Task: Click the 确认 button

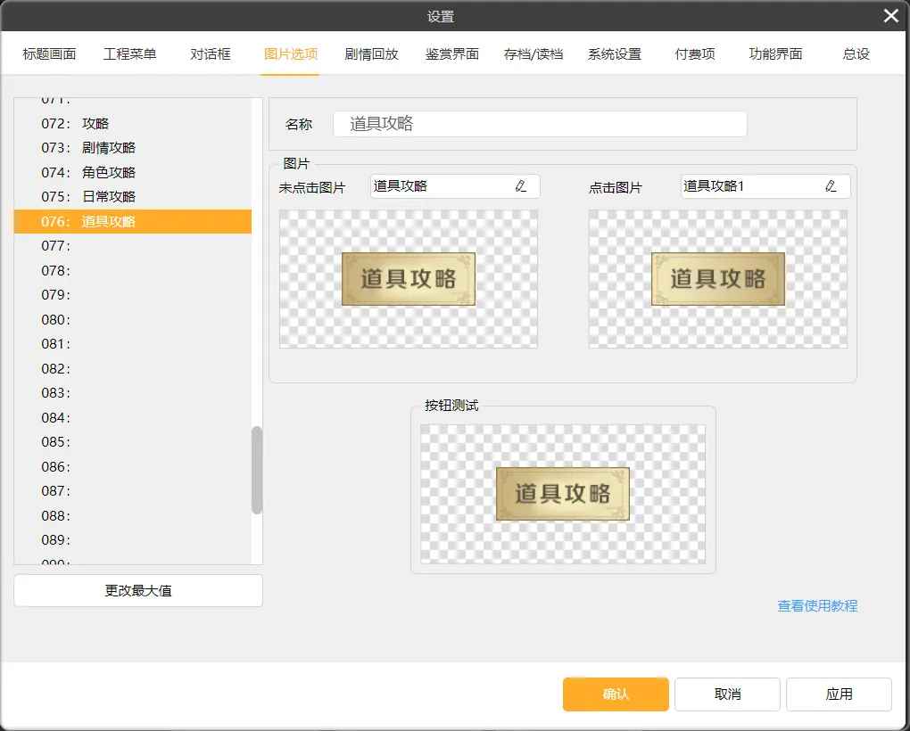Action: point(616,694)
